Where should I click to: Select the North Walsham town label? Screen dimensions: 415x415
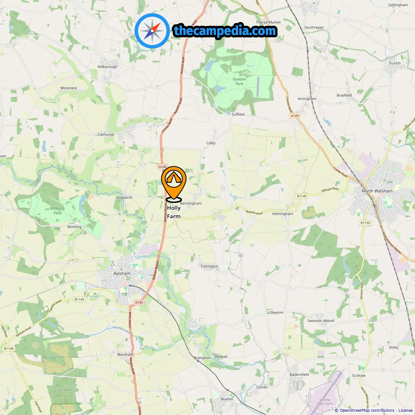click(377, 191)
